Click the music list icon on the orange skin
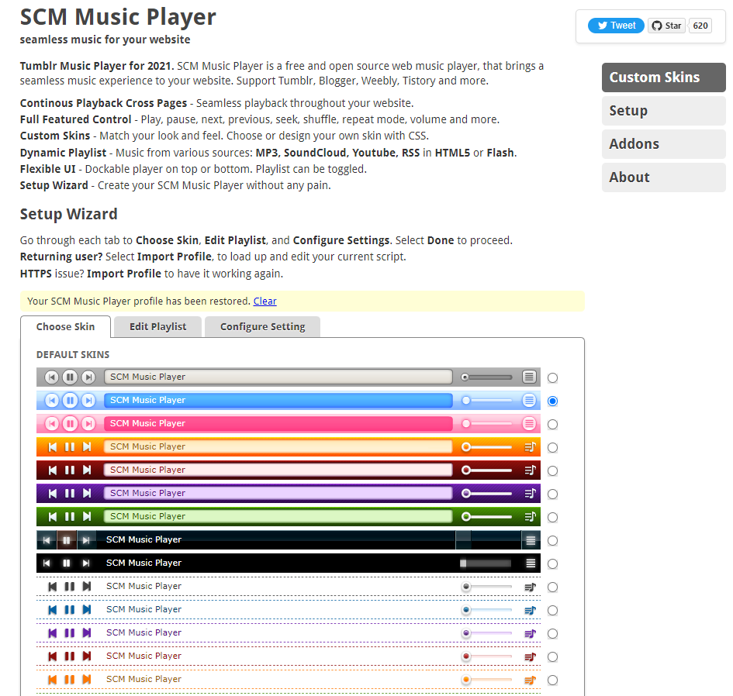733x696 pixels. [530, 447]
